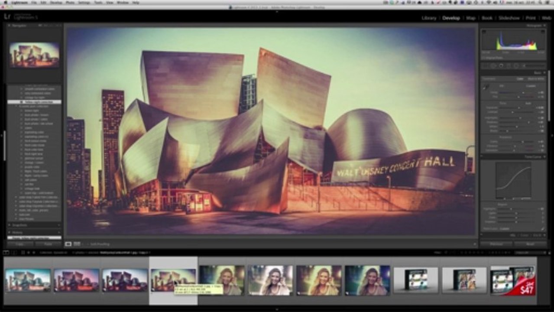The image size is (554, 312).
Task: Open the Point Curve dropdown
Action: click(x=505, y=228)
